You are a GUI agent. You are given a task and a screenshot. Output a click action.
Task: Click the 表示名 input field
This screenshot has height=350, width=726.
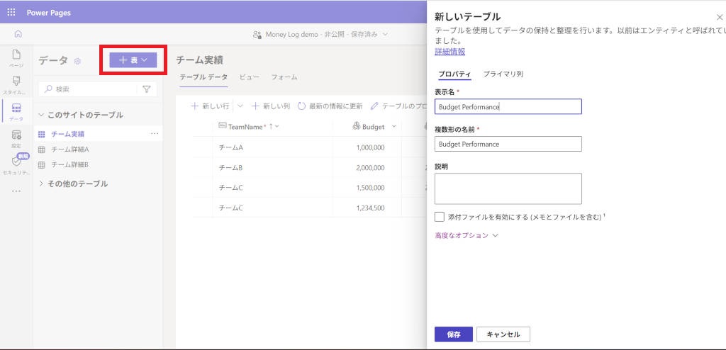click(x=508, y=106)
